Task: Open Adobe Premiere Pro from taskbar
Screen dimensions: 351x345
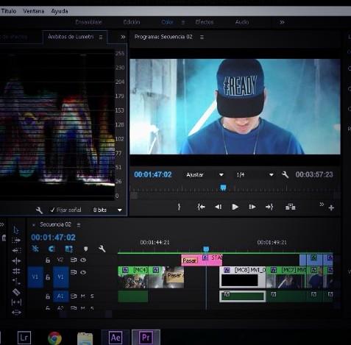Action: 146,338
